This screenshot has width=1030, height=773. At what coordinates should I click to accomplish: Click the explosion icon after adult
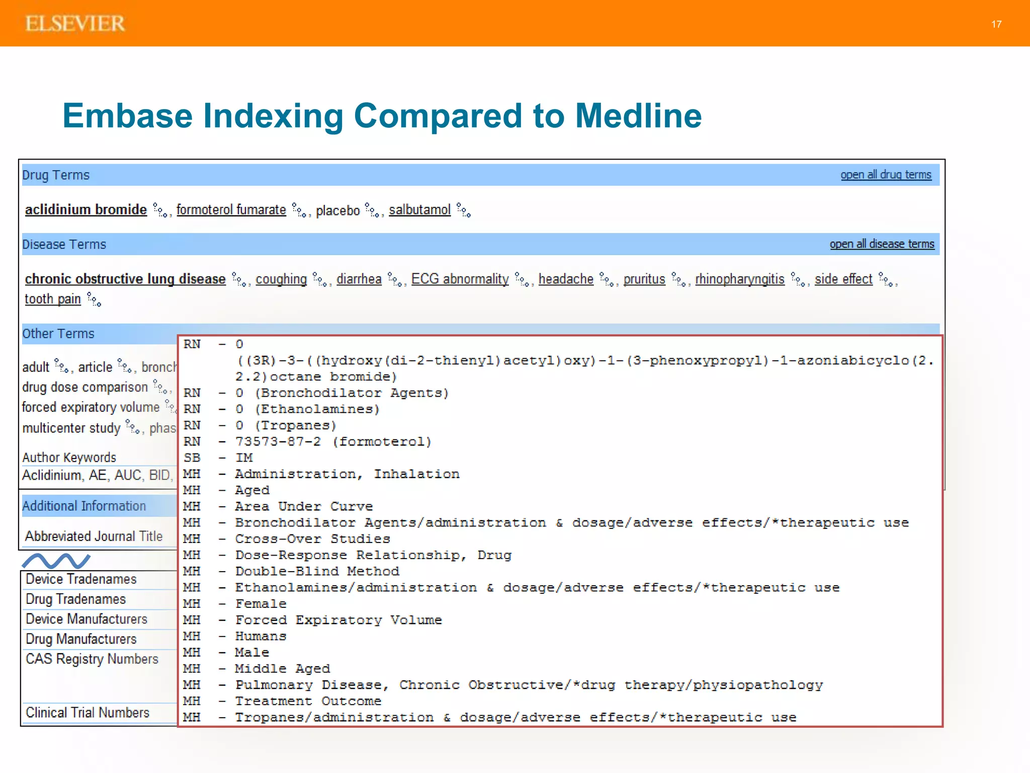tap(61, 366)
